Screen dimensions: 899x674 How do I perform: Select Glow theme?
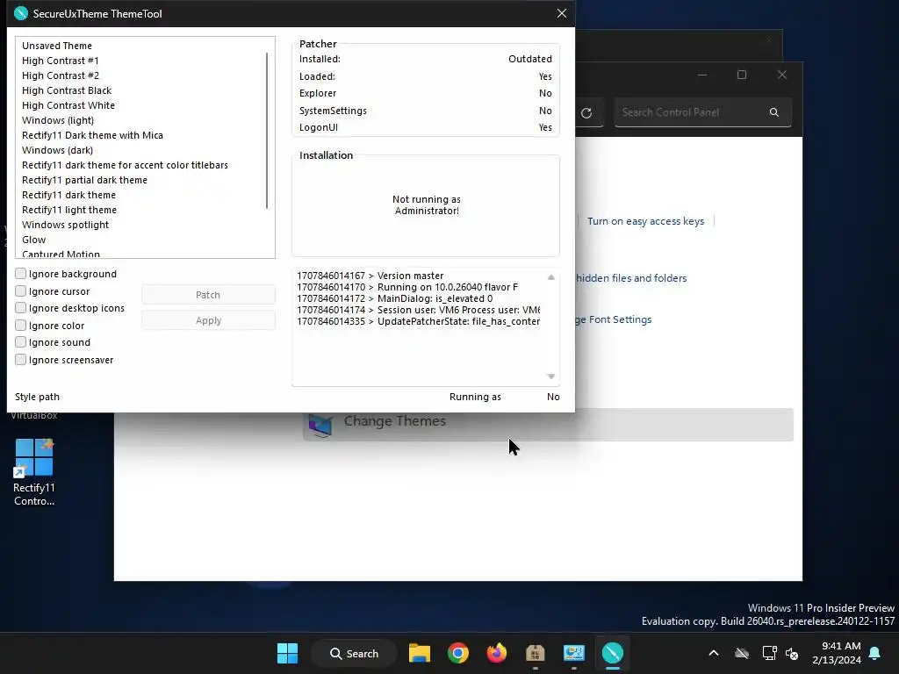pyautogui.click(x=34, y=239)
